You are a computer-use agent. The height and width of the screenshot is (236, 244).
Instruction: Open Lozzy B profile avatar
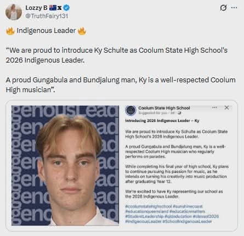click(x=14, y=12)
